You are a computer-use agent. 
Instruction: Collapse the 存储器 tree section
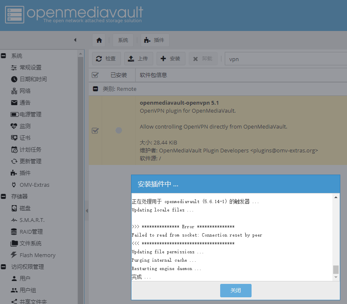coord(3,196)
